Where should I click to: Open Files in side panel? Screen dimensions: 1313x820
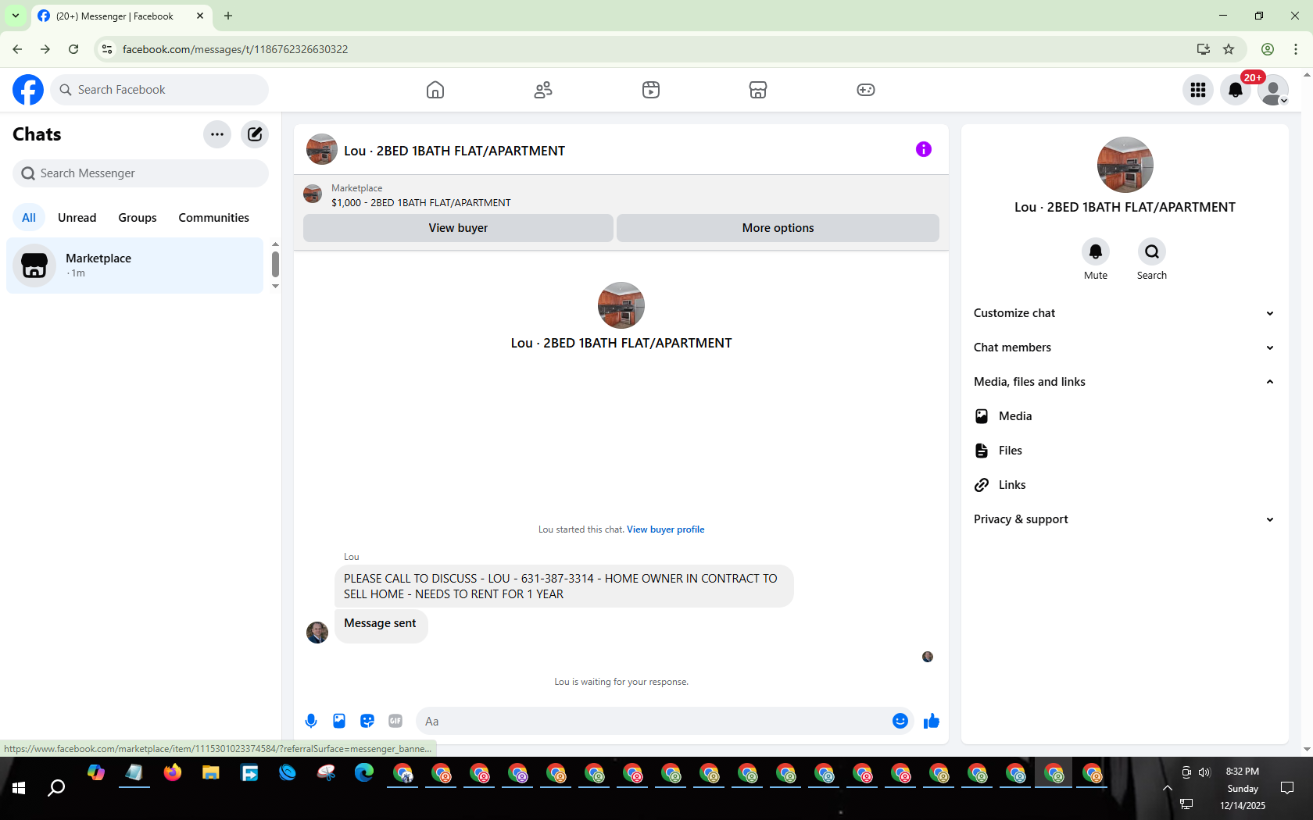point(1125,451)
